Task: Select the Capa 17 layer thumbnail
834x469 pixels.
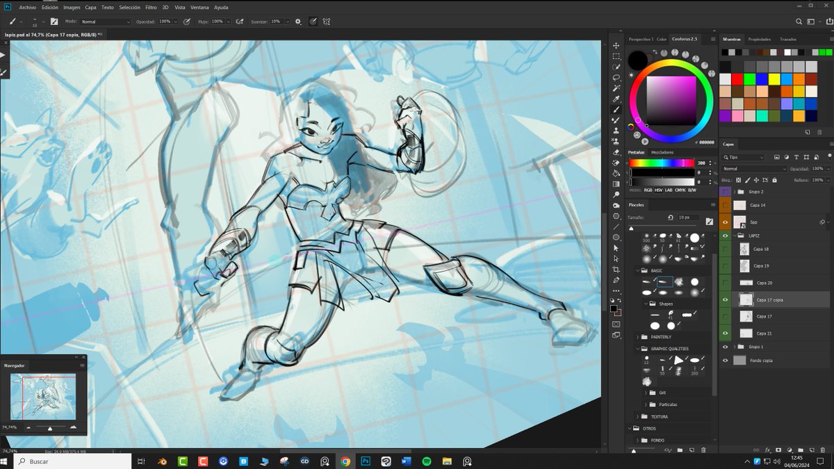Action: pos(746,316)
